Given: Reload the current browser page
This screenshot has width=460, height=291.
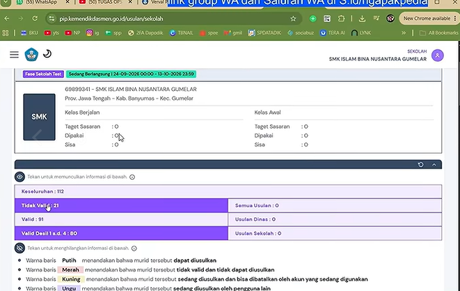Looking at the screenshot, I should point(35,19).
